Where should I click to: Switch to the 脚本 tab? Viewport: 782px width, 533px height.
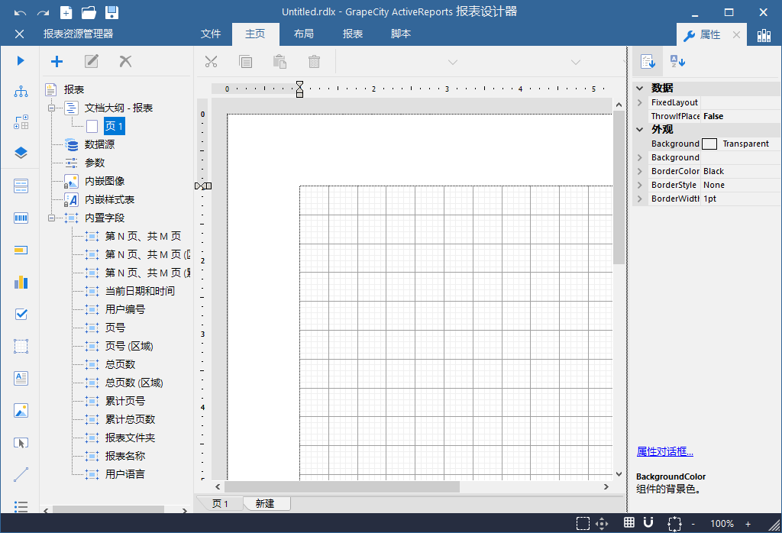[401, 34]
